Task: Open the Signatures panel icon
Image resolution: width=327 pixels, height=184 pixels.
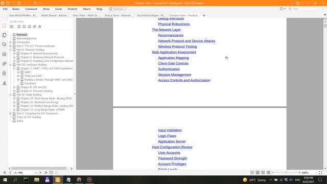Action: pyautogui.click(x=4, y=83)
